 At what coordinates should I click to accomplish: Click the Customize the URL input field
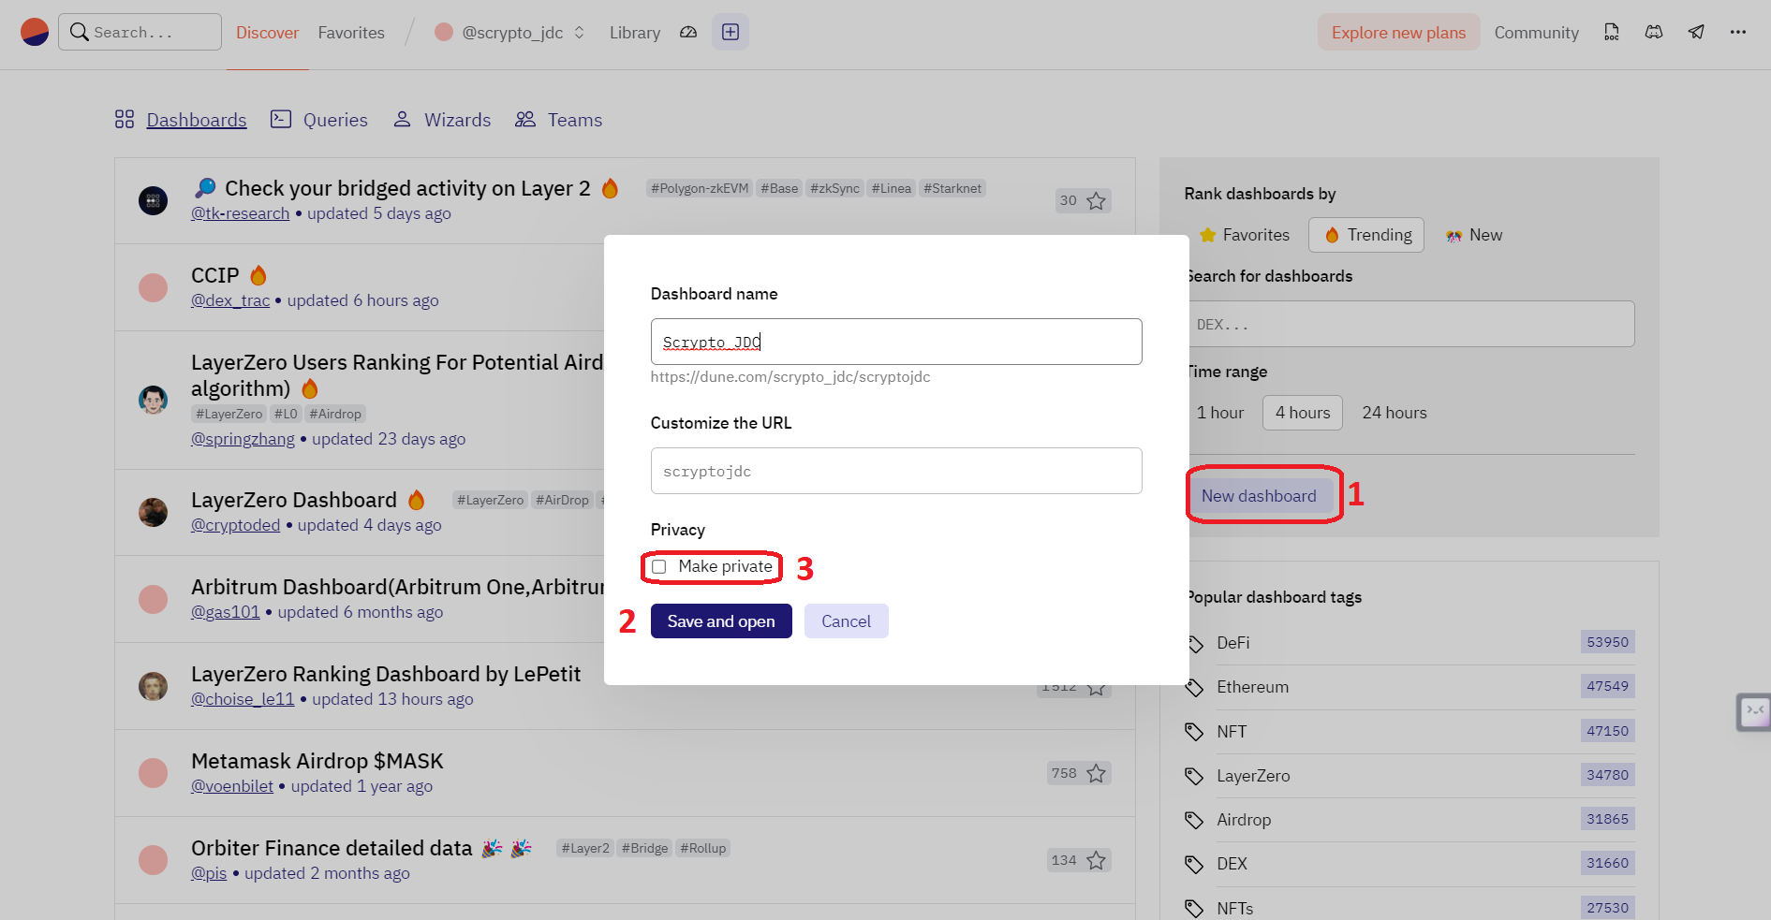pos(896,471)
